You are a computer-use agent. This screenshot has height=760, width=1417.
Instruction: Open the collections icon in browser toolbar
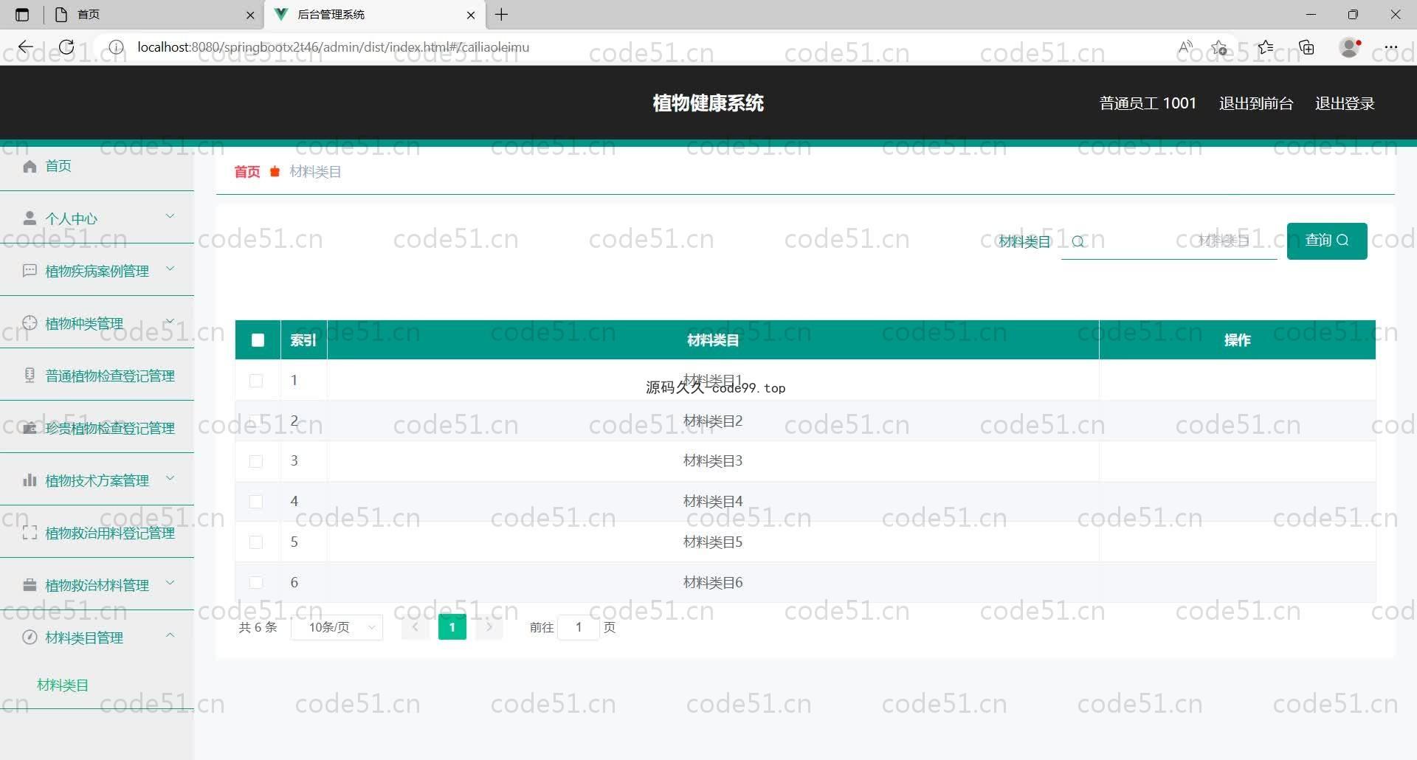pos(1307,47)
